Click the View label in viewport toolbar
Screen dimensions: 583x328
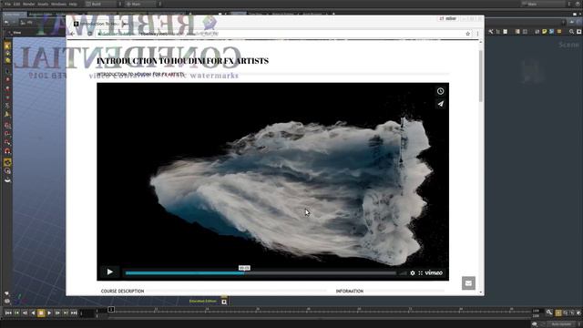17,33
